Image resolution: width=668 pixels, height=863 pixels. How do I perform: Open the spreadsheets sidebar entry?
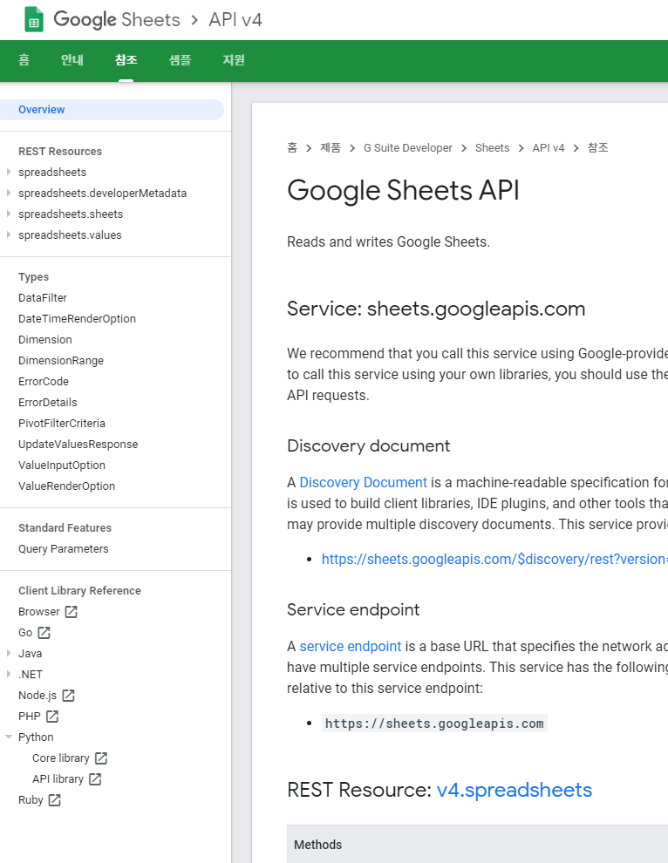click(x=52, y=173)
